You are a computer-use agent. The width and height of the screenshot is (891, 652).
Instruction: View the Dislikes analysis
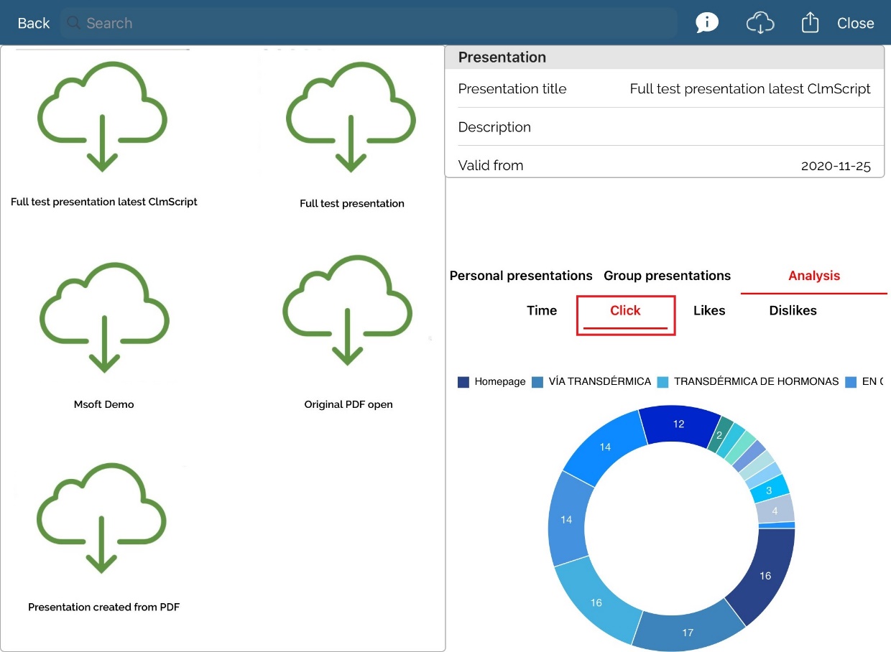793,311
